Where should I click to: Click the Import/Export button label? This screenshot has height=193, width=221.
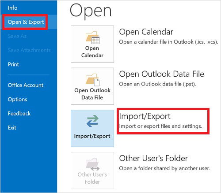click(92, 136)
